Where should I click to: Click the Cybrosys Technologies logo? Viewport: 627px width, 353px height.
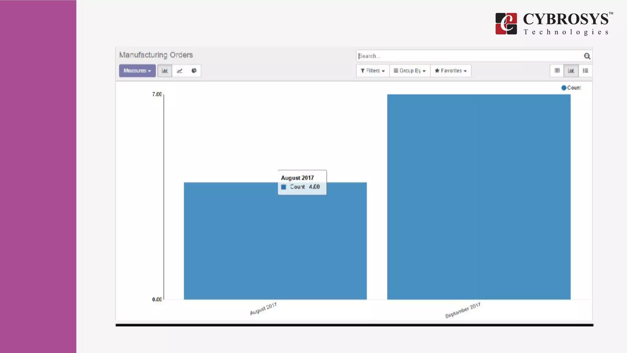pyautogui.click(x=554, y=24)
